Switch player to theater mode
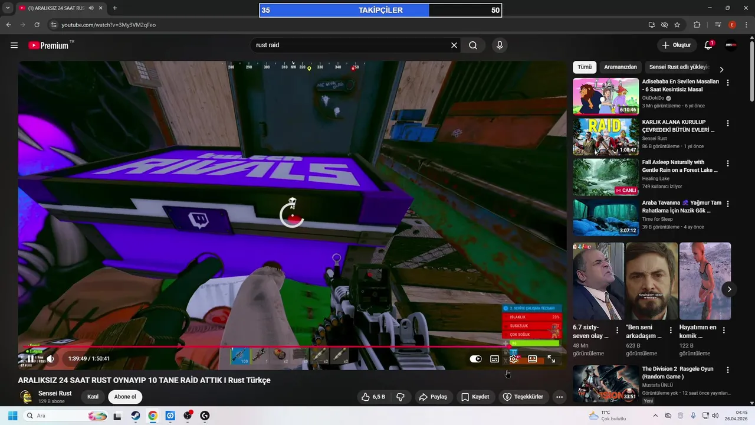 click(533, 359)
